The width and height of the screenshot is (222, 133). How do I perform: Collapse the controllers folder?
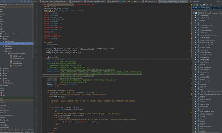(4, 41)
